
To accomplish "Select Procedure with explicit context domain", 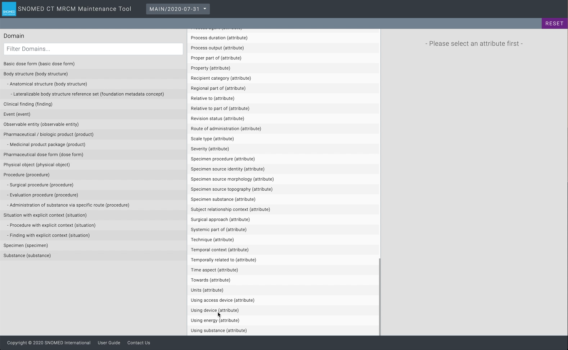I will pyautogui.click(x=93, y=225).
